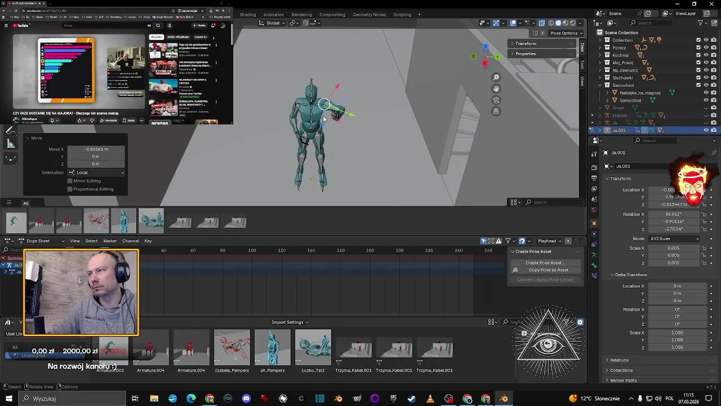Select solid viewport shading
Image resolution: width=721 pixels, height=406 pixels.
pos(558,23)
